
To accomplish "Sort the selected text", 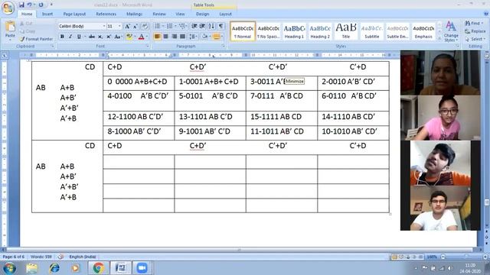I will pyautogui.click(x=211, y=26).
